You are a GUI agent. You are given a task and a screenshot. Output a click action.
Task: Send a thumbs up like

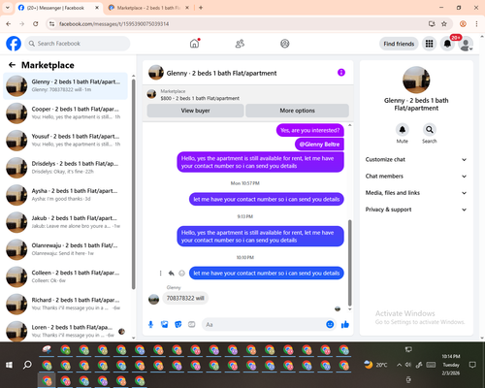pos(345,324)
